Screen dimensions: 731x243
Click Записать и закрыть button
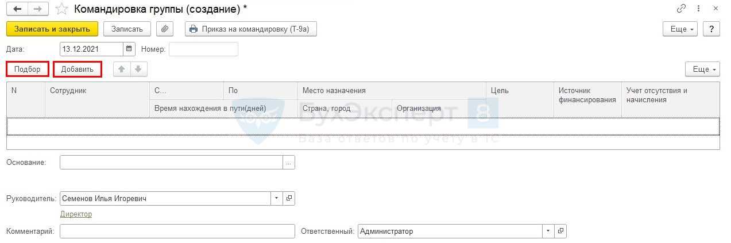[x=52, y=29]
